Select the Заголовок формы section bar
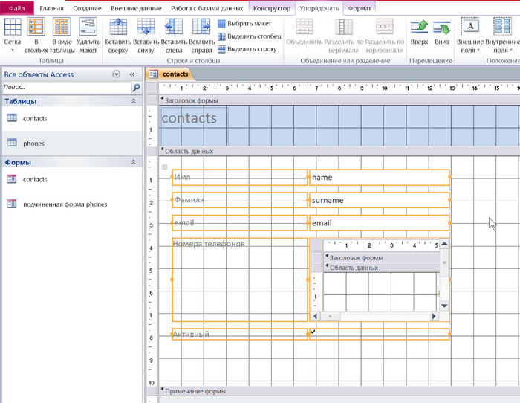Viewport: 520px width, 403px height. pos(339,100)
